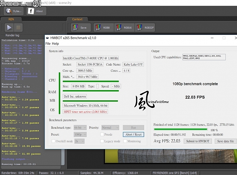This screenshot has height=175, width=237.
Task: Click Running time: 00:05:21 log line
Action: pyautogui.click(x=19, y=164)
